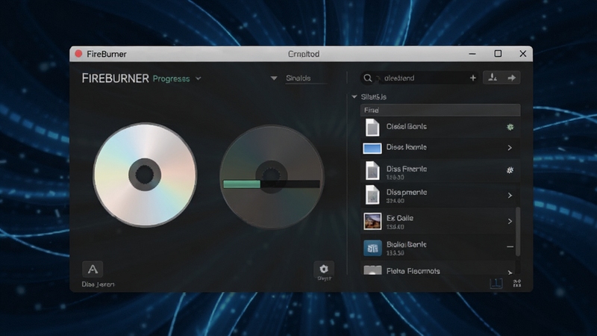
Task: Open the settings gear button in disc panel
Action: point(324,271)
